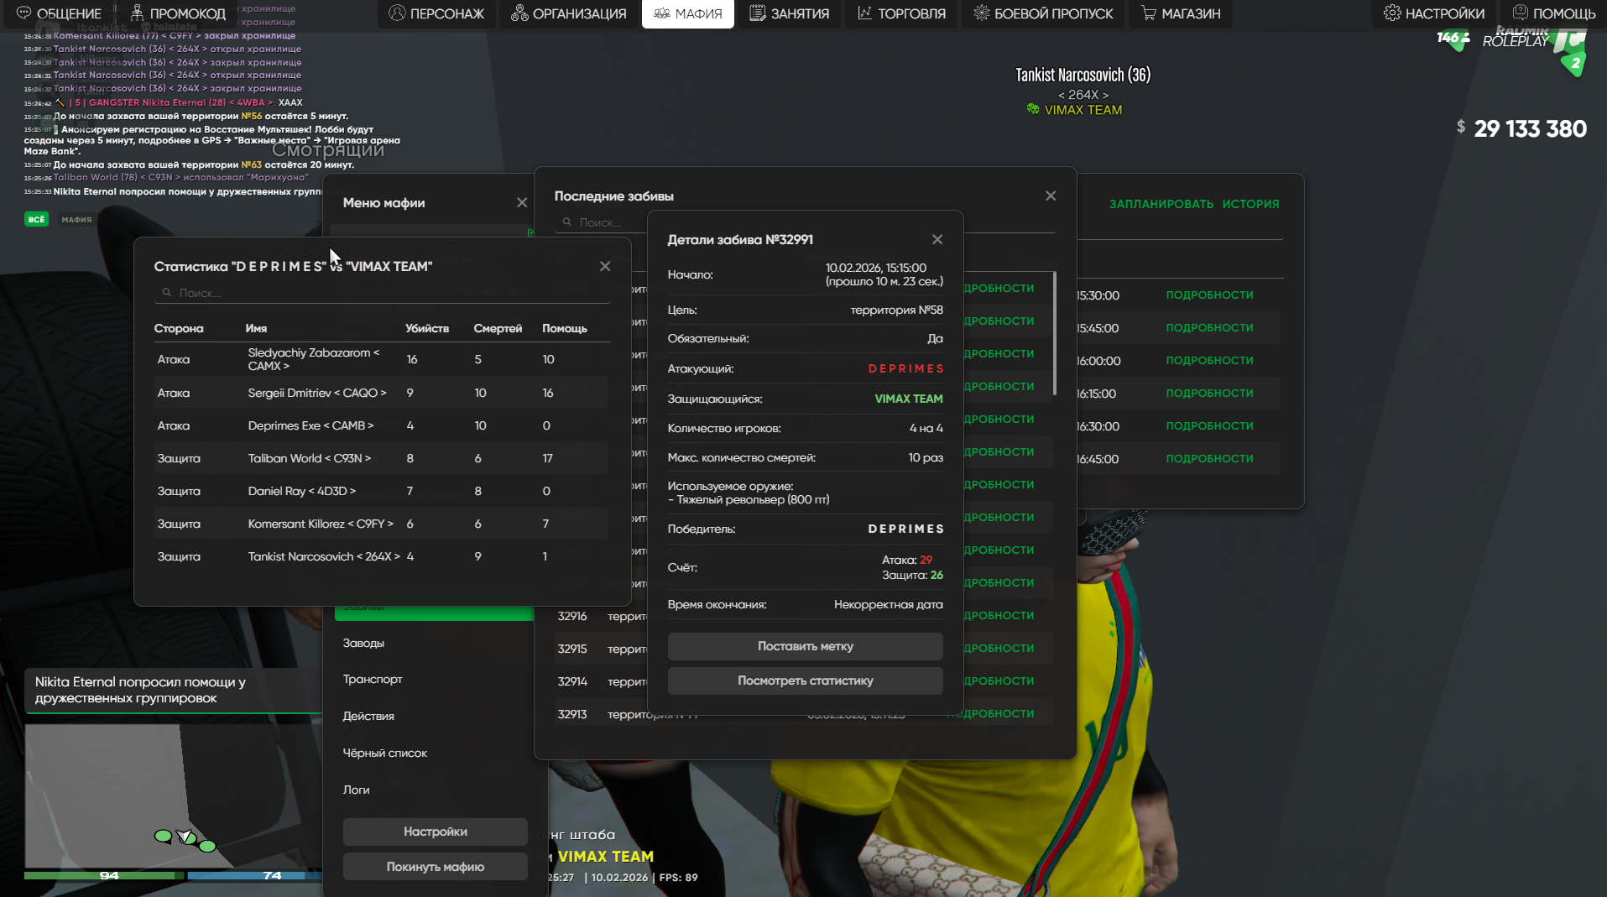
Task: Focus the search field in Последние забивы
Action: point(601,222)
